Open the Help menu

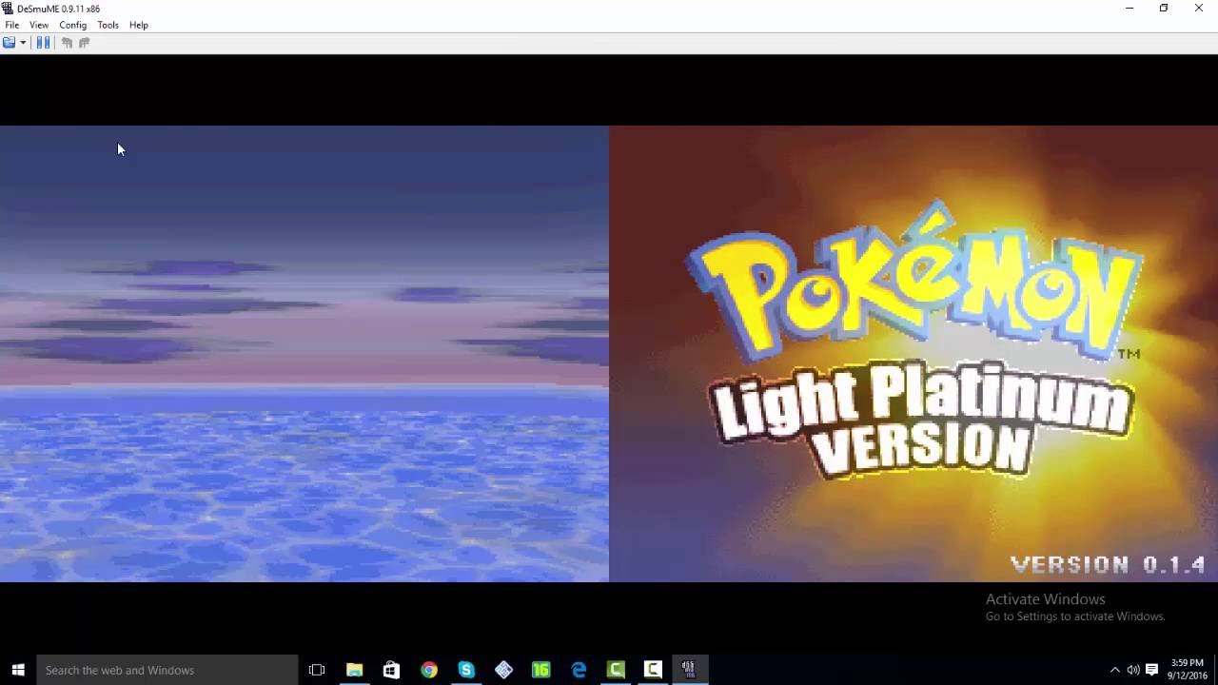(x=139, y=25)
